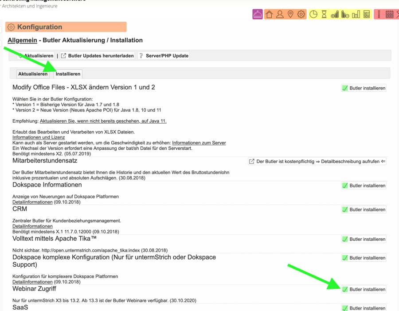
Task: Select the user/contacts icon in the toolbar
Action: coord(279,14)
